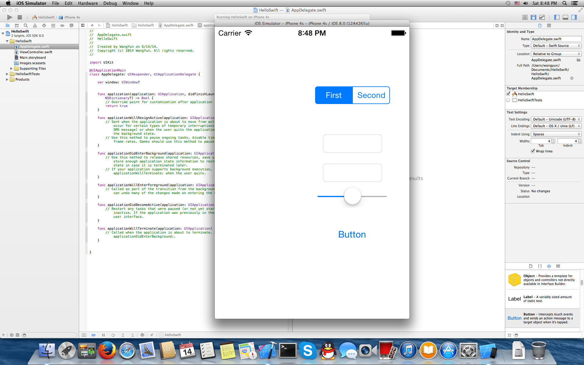Toggle the Utilities panel visibility
The height and width of the screenshot is (365, 584).
pyautogui.click(x=574, y=17)
